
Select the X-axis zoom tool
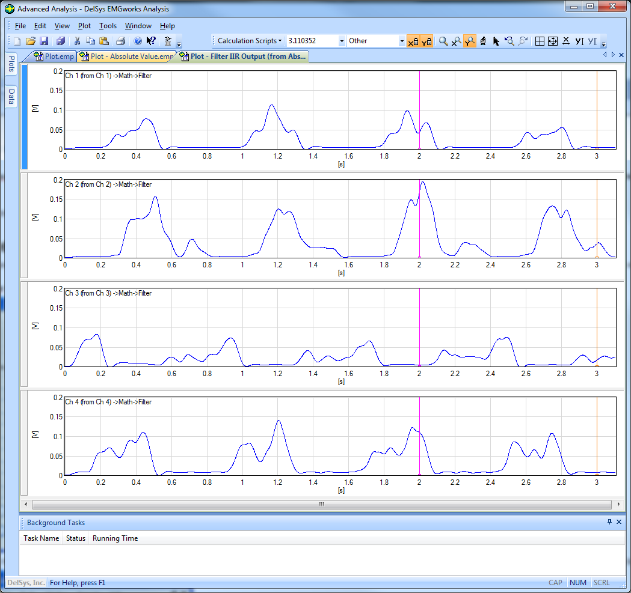pyautogui.click(x=457, y=41)
